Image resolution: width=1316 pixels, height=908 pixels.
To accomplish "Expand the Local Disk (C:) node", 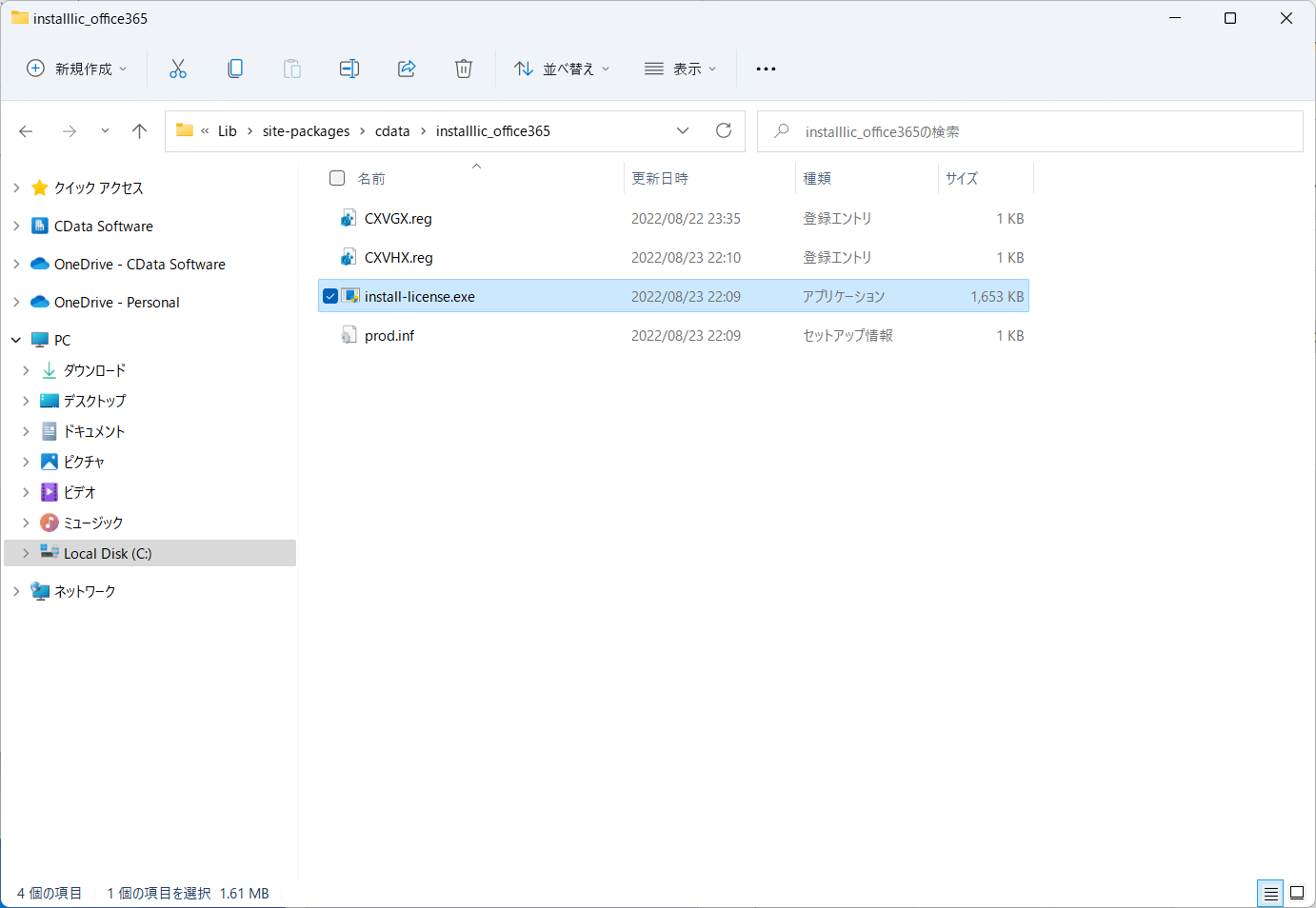I will coord(26,553).
